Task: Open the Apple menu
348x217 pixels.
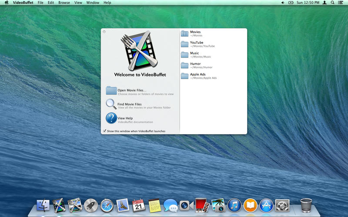Action: coord(7,3)
